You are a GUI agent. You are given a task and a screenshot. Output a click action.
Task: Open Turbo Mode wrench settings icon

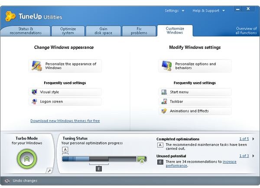[x=49, y=171]
